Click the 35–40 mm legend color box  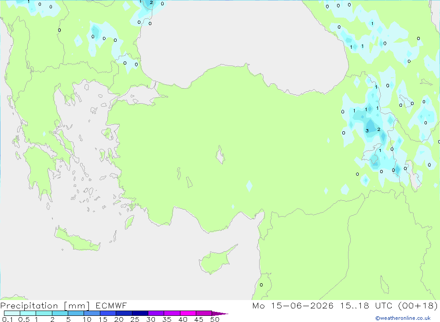pyautogui.click(x=172, y=313)
